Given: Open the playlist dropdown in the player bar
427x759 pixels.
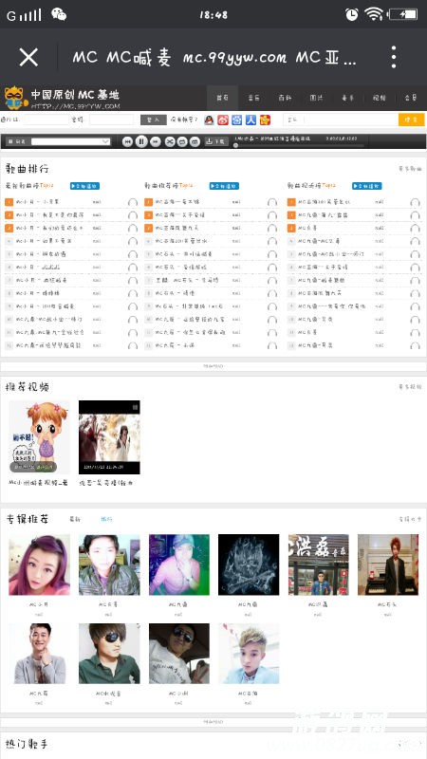Looking at the screenshot, I should point(71,141).
